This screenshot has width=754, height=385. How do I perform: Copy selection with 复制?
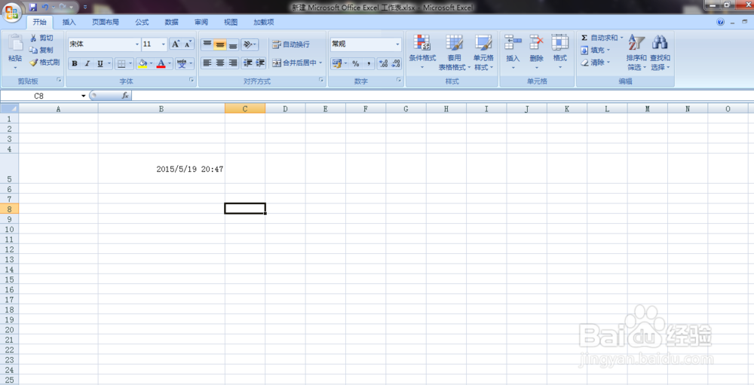[41, 50]
